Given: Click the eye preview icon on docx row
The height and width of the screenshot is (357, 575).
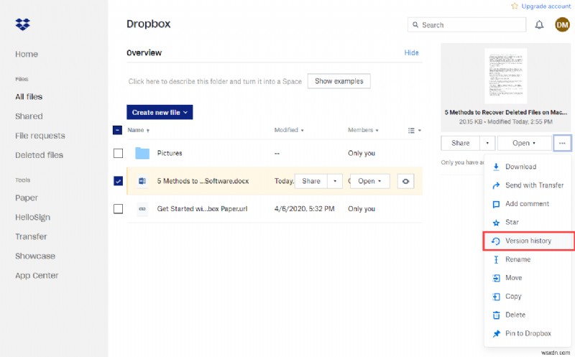Looking at the screenshot, I should point(405,181).
